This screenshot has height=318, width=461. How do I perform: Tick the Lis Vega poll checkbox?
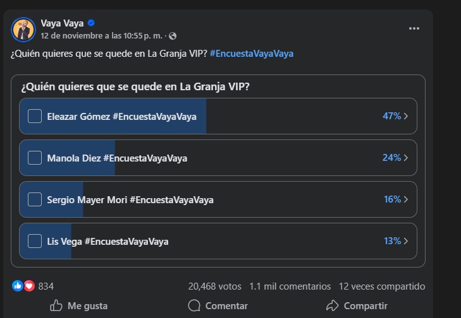[35, 241]
